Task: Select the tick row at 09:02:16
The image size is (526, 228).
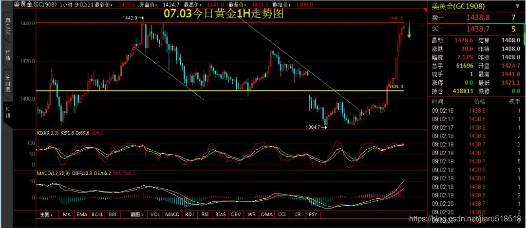Action: tap(476, 110)
